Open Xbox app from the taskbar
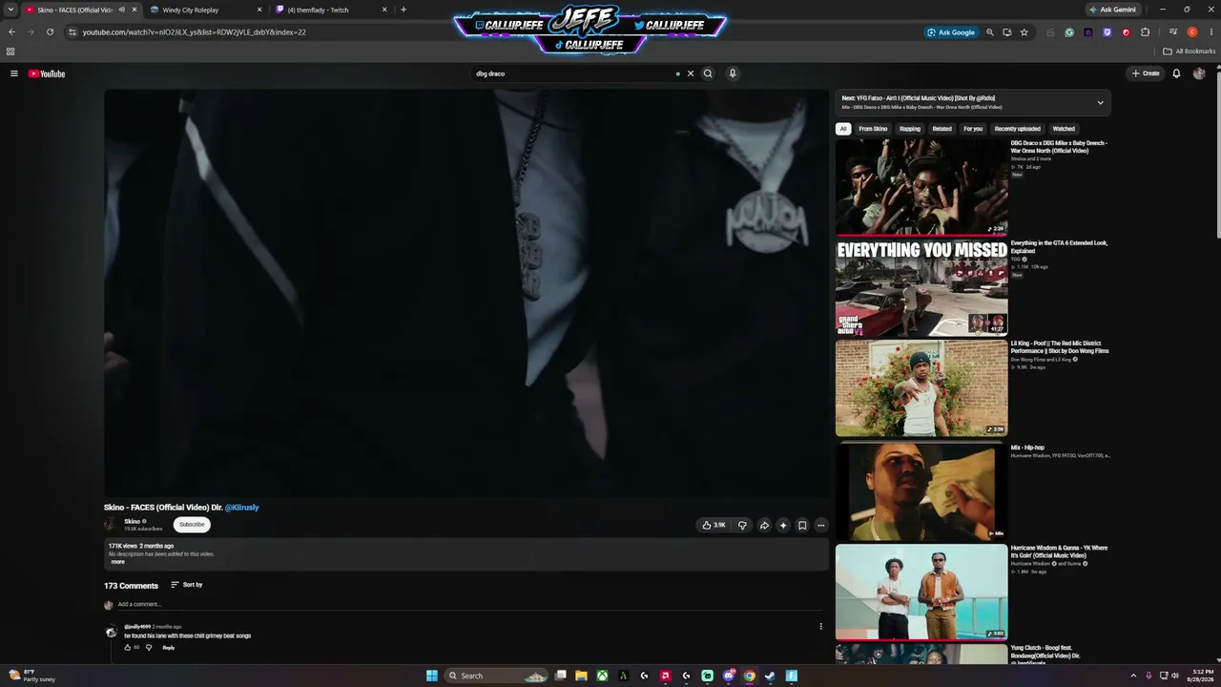This screenshot has height=687, width=1221. pos(602,676)
